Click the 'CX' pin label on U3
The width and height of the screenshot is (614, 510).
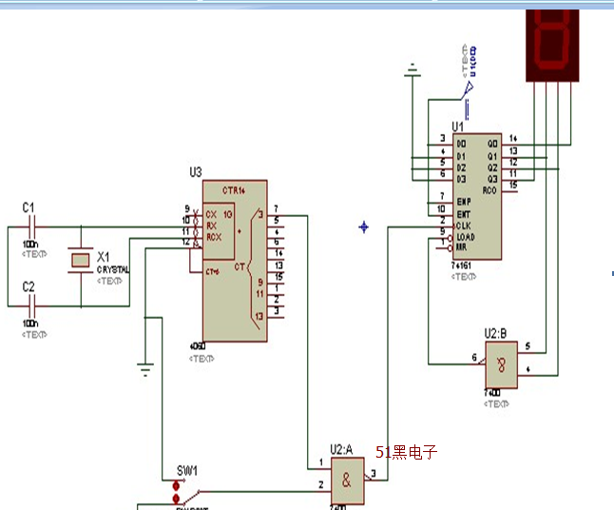[x=211, y=214]
